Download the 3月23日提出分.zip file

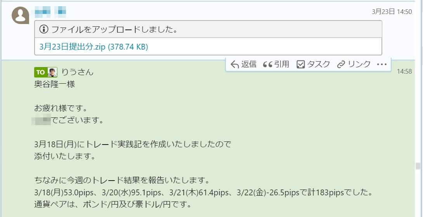click(94, 46)
